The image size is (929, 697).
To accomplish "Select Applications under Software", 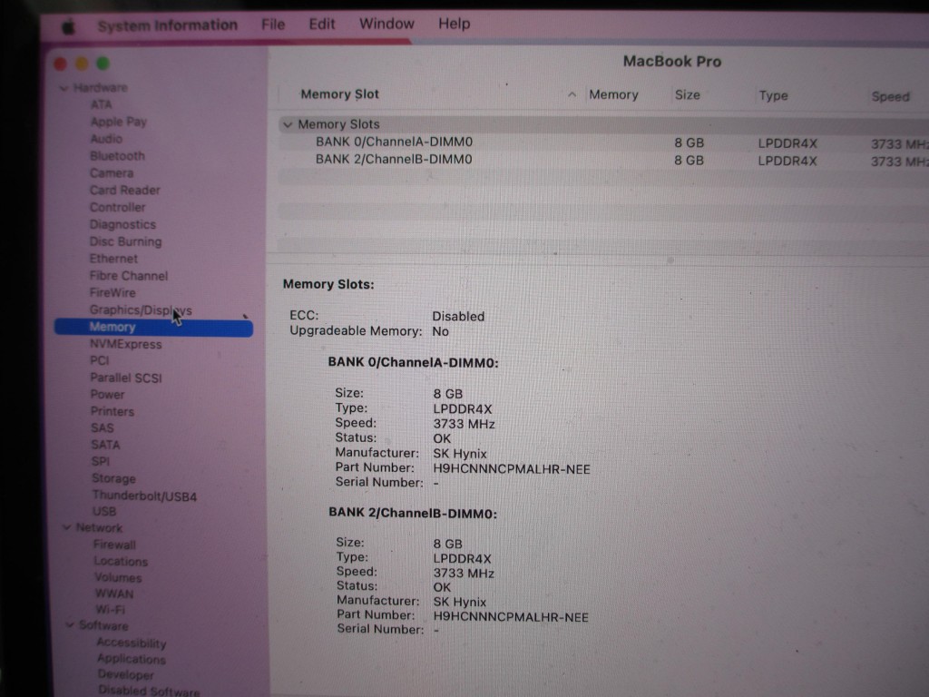I will point(131,659).
